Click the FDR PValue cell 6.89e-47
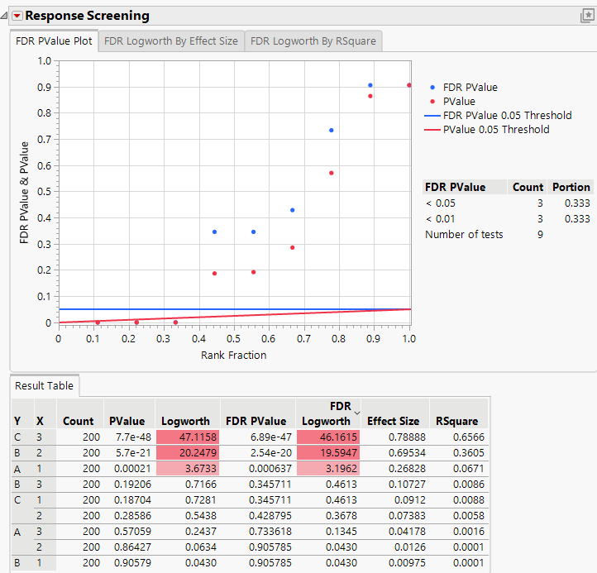The image size is (597, 573). point(270,437)
